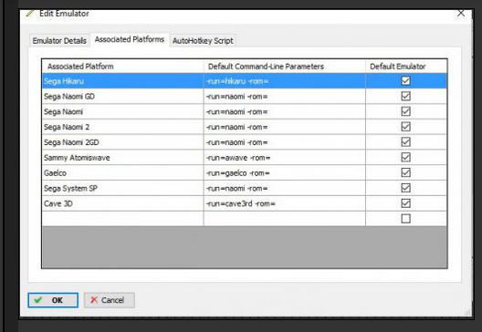Select the Sega Naomi 2 platform cell
This screenshot has width=482, height=332.
point(122,127)
